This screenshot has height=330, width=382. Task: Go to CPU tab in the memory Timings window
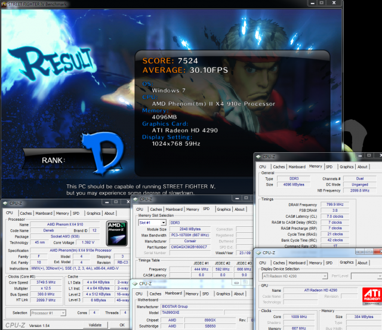click(263, 167)
